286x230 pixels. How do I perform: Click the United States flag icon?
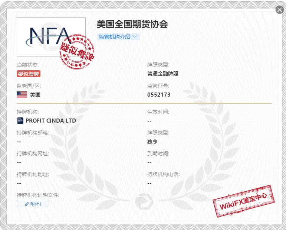tap(22, 95)
